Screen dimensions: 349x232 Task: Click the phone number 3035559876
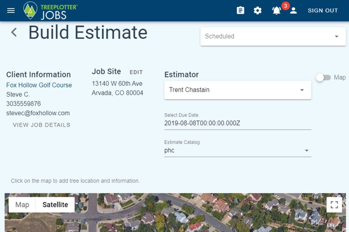coord(23,104)
